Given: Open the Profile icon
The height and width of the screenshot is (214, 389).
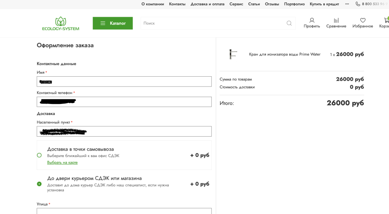Looking at the screenshot, I should click(x=312, y=20).
